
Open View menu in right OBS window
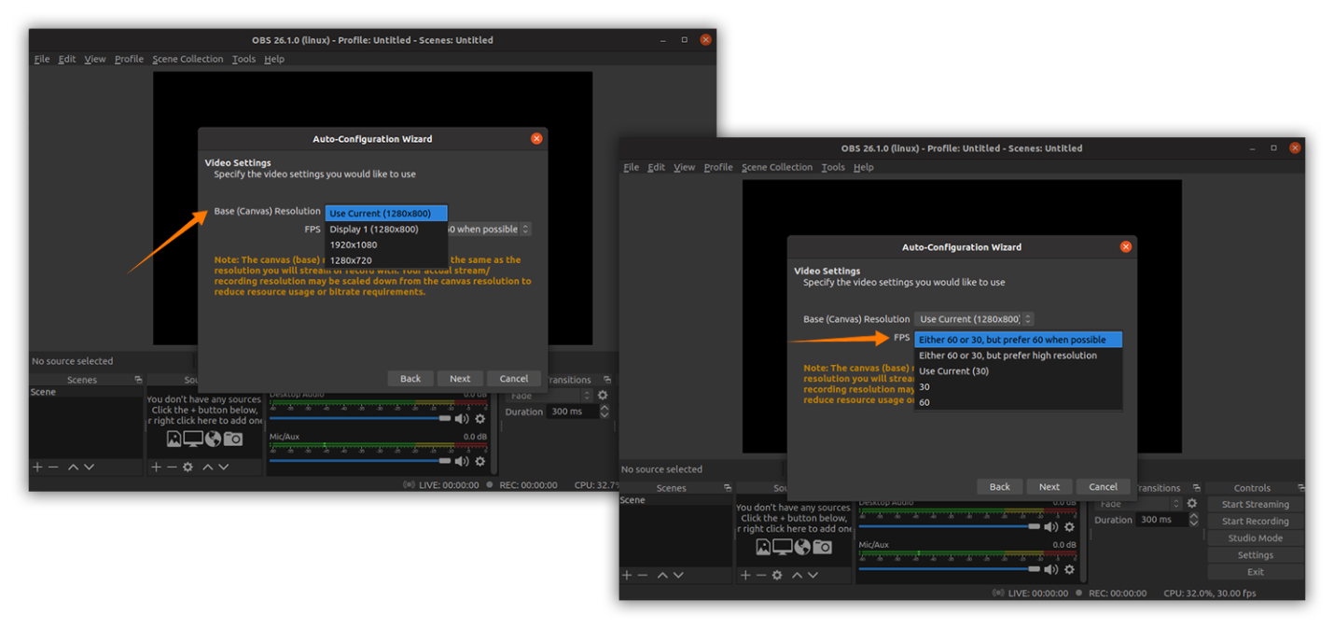685,167
